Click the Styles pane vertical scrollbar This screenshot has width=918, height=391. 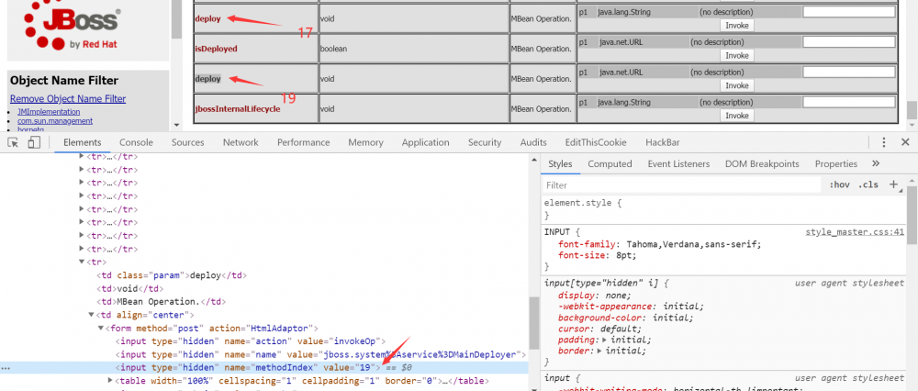912,214
